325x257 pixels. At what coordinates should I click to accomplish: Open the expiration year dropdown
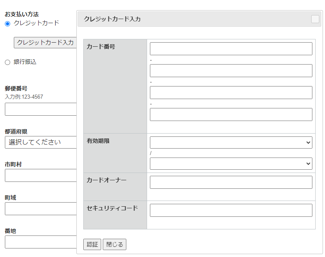tap(231, 163)
